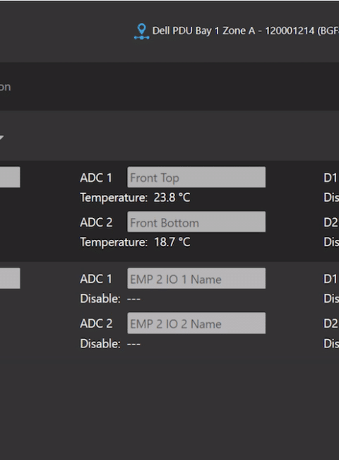Click the cut-off gray field left of EMP 2 IO 1 row
This screenshot has height=460, width=339.
[x=10, y=278]
